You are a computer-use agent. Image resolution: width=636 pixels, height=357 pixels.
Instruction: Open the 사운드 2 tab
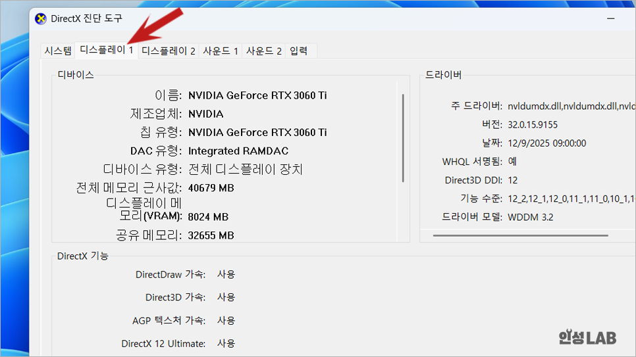(x=263, y=51)
